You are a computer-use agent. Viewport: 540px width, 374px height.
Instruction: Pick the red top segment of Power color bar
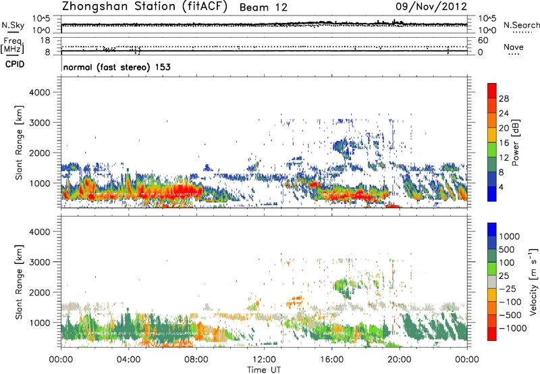click(x=492, y=90)
